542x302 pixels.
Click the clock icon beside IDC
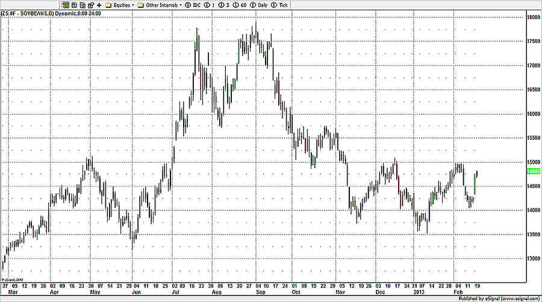pyautogui.click(x=187, y=5)
